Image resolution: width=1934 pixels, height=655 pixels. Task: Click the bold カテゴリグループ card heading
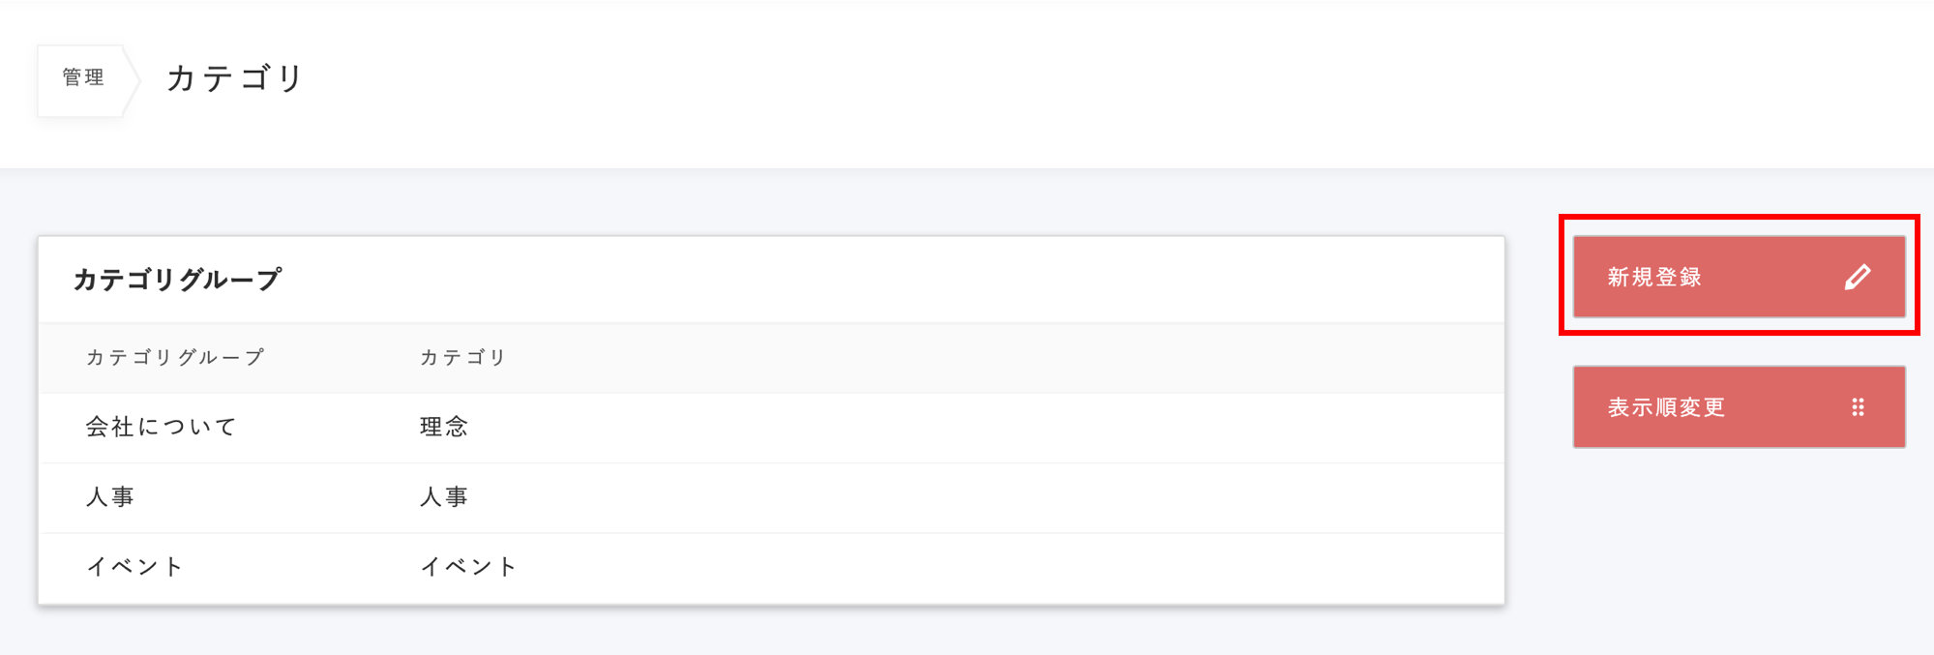click(178, 280)
